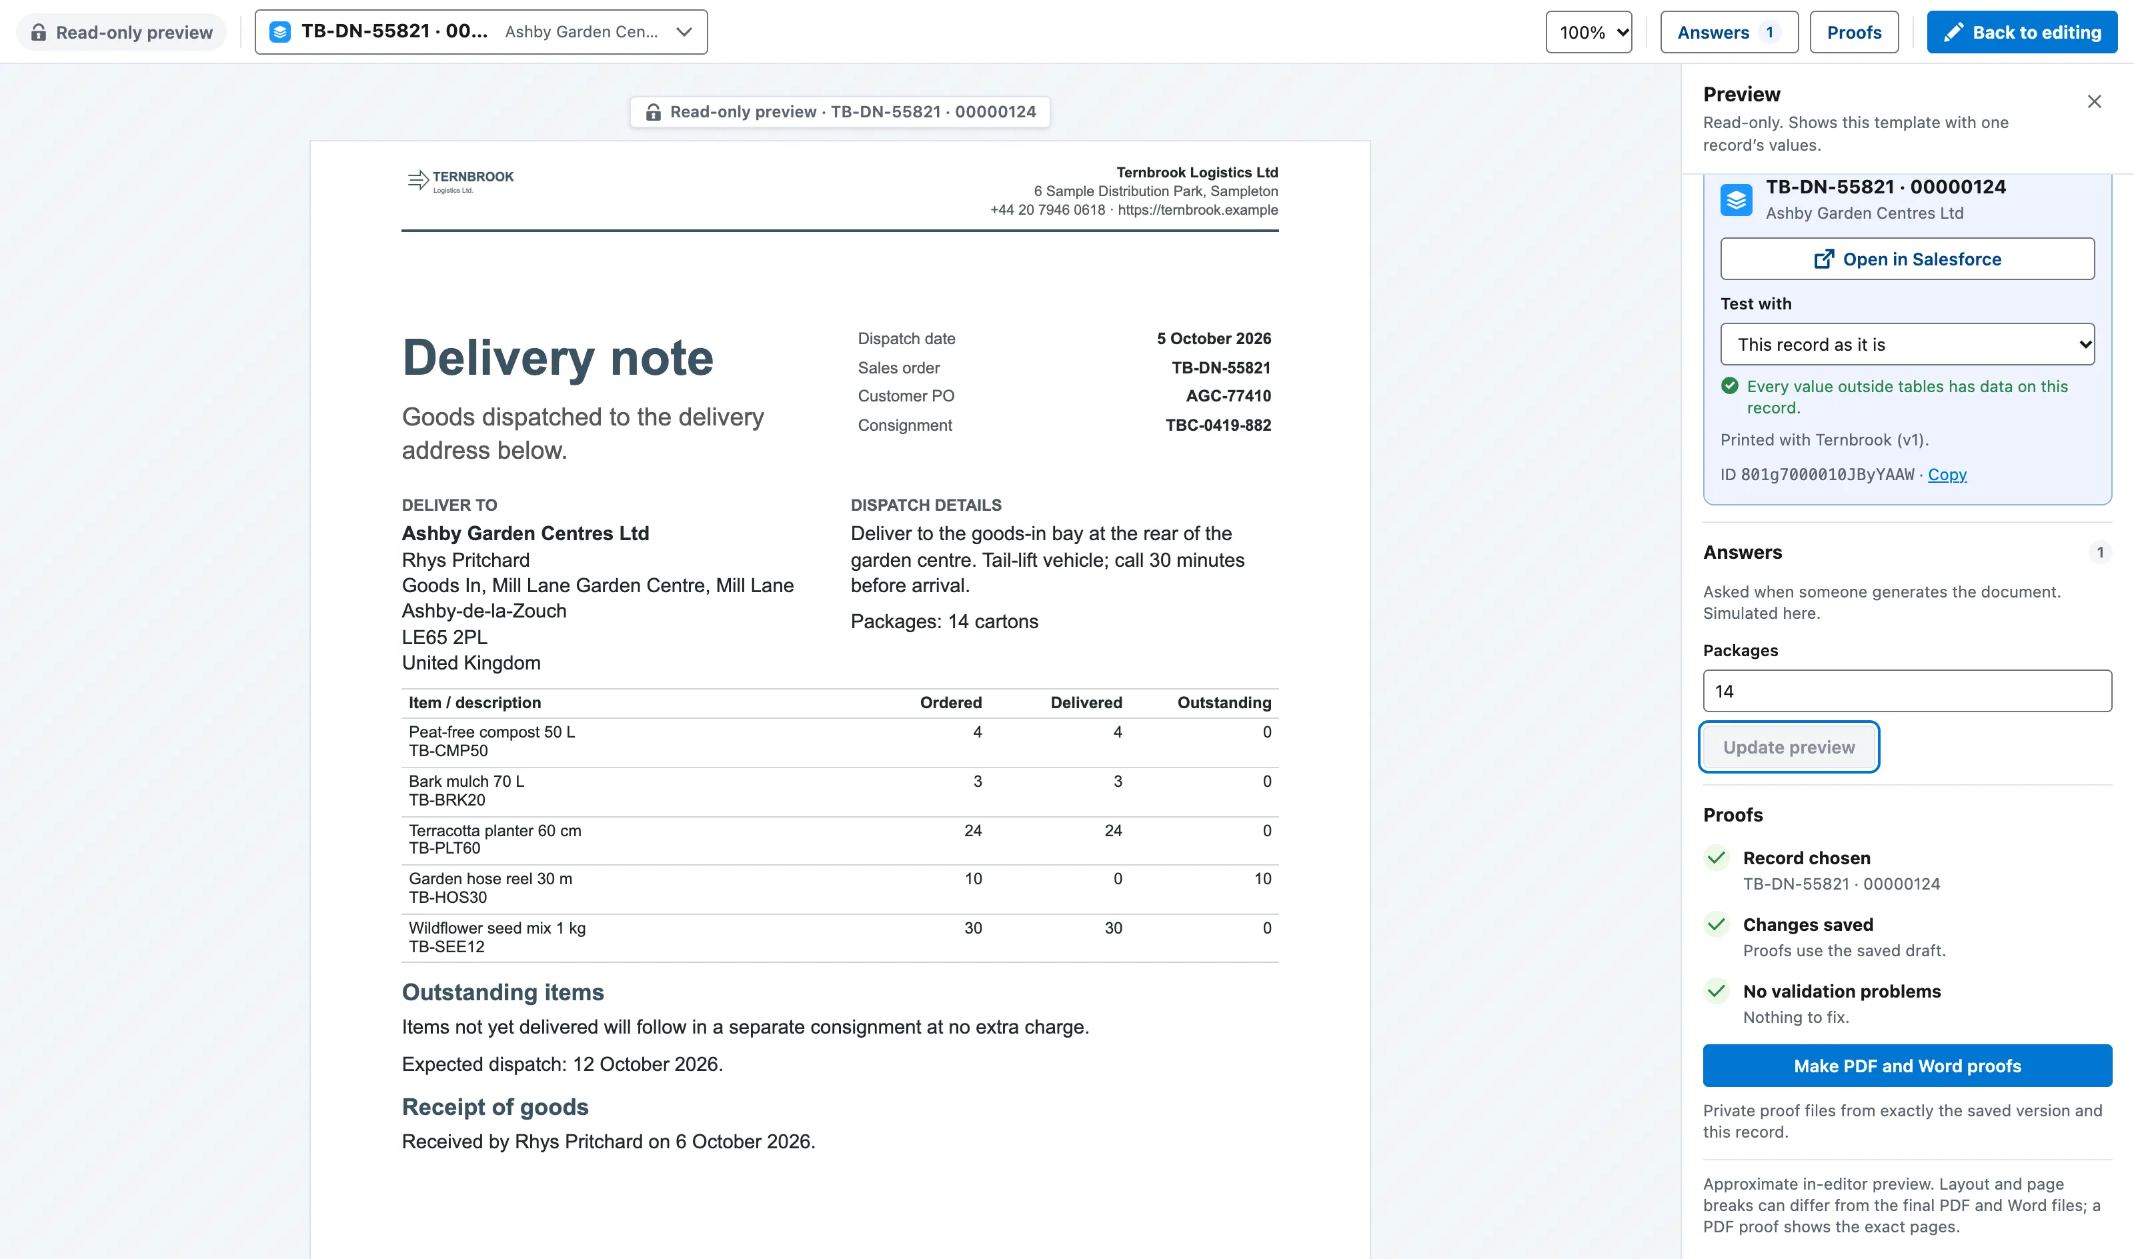This screenshot has height=1259, width=2134.
Task: Click the 'Terracotta planter 60 cm' item
Action: click(x=495, y=831)
